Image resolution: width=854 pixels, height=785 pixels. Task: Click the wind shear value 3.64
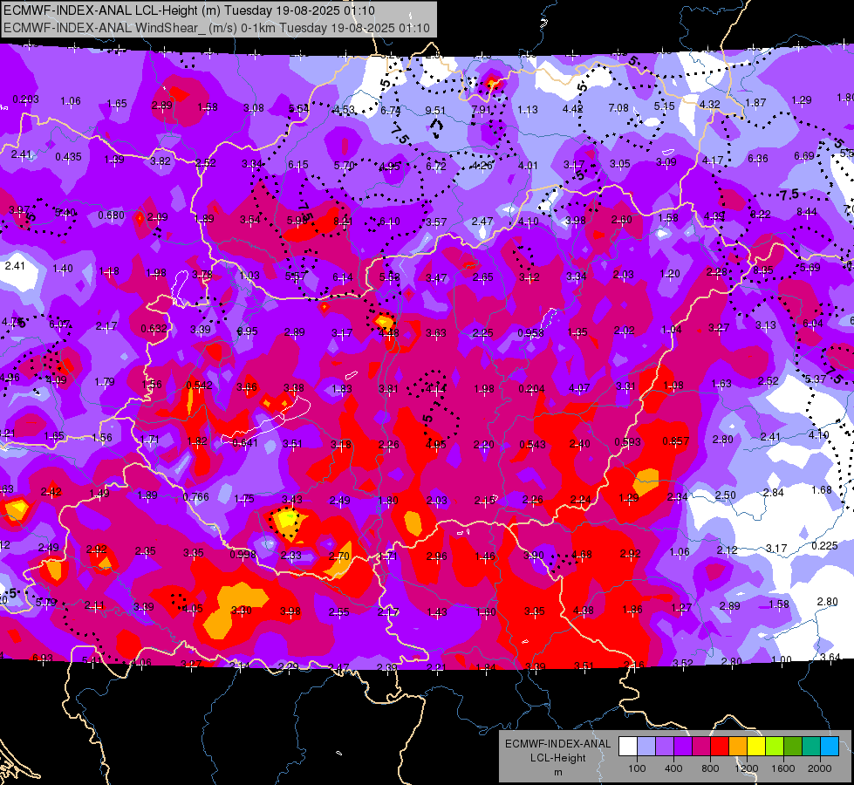coord(830,657)
